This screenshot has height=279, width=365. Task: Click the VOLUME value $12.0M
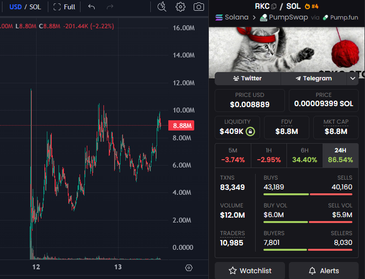pyautogui.click(x=232, y=215)
